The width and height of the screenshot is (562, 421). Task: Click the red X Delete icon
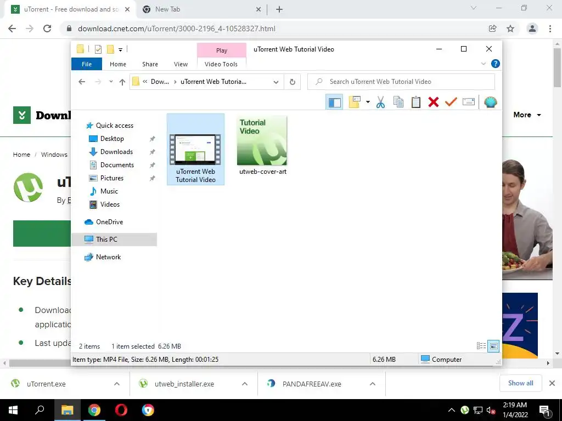434,103
